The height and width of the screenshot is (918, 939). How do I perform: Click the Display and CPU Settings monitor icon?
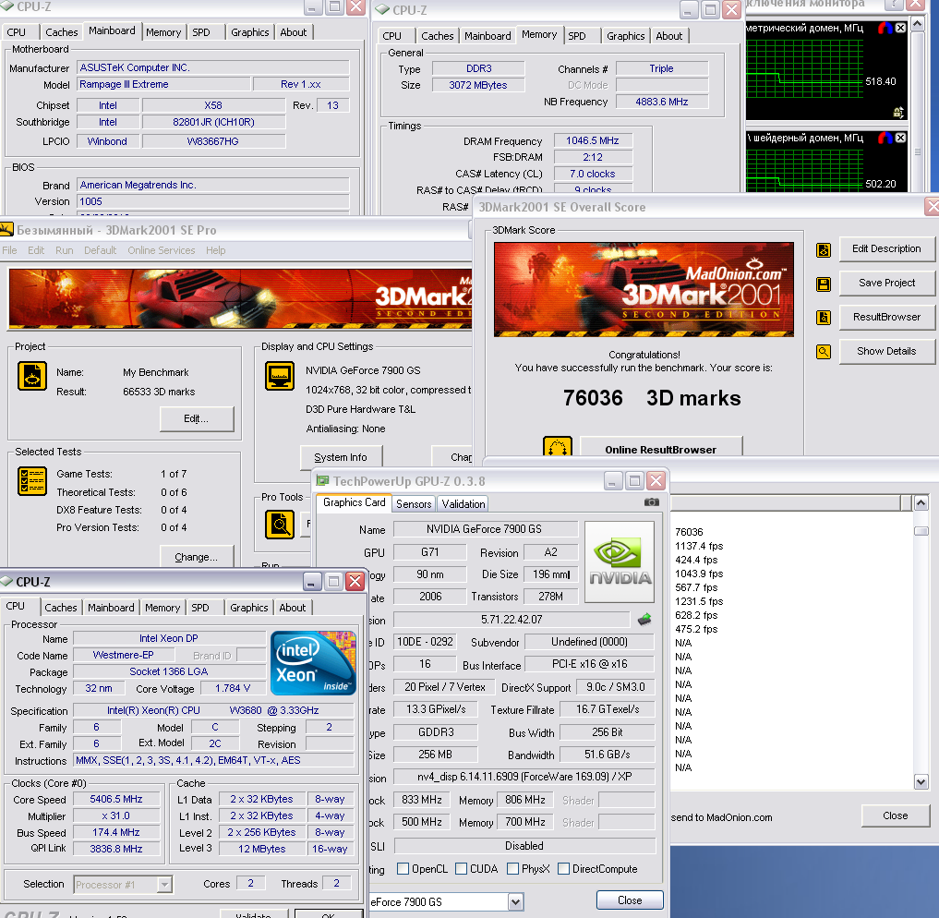pyautogui.click(x=280, y=376)
